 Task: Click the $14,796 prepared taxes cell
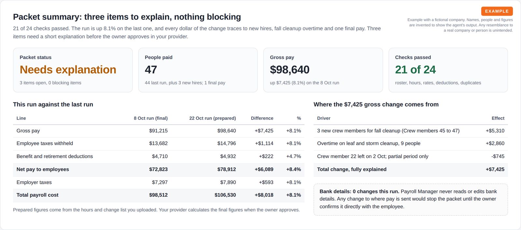point(227,143)
